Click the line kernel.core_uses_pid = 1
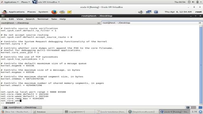The height and width of the screenshot is (114, 203). 20,53
